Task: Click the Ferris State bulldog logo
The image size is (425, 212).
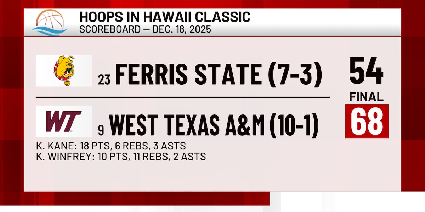Action: coord(64,71)
